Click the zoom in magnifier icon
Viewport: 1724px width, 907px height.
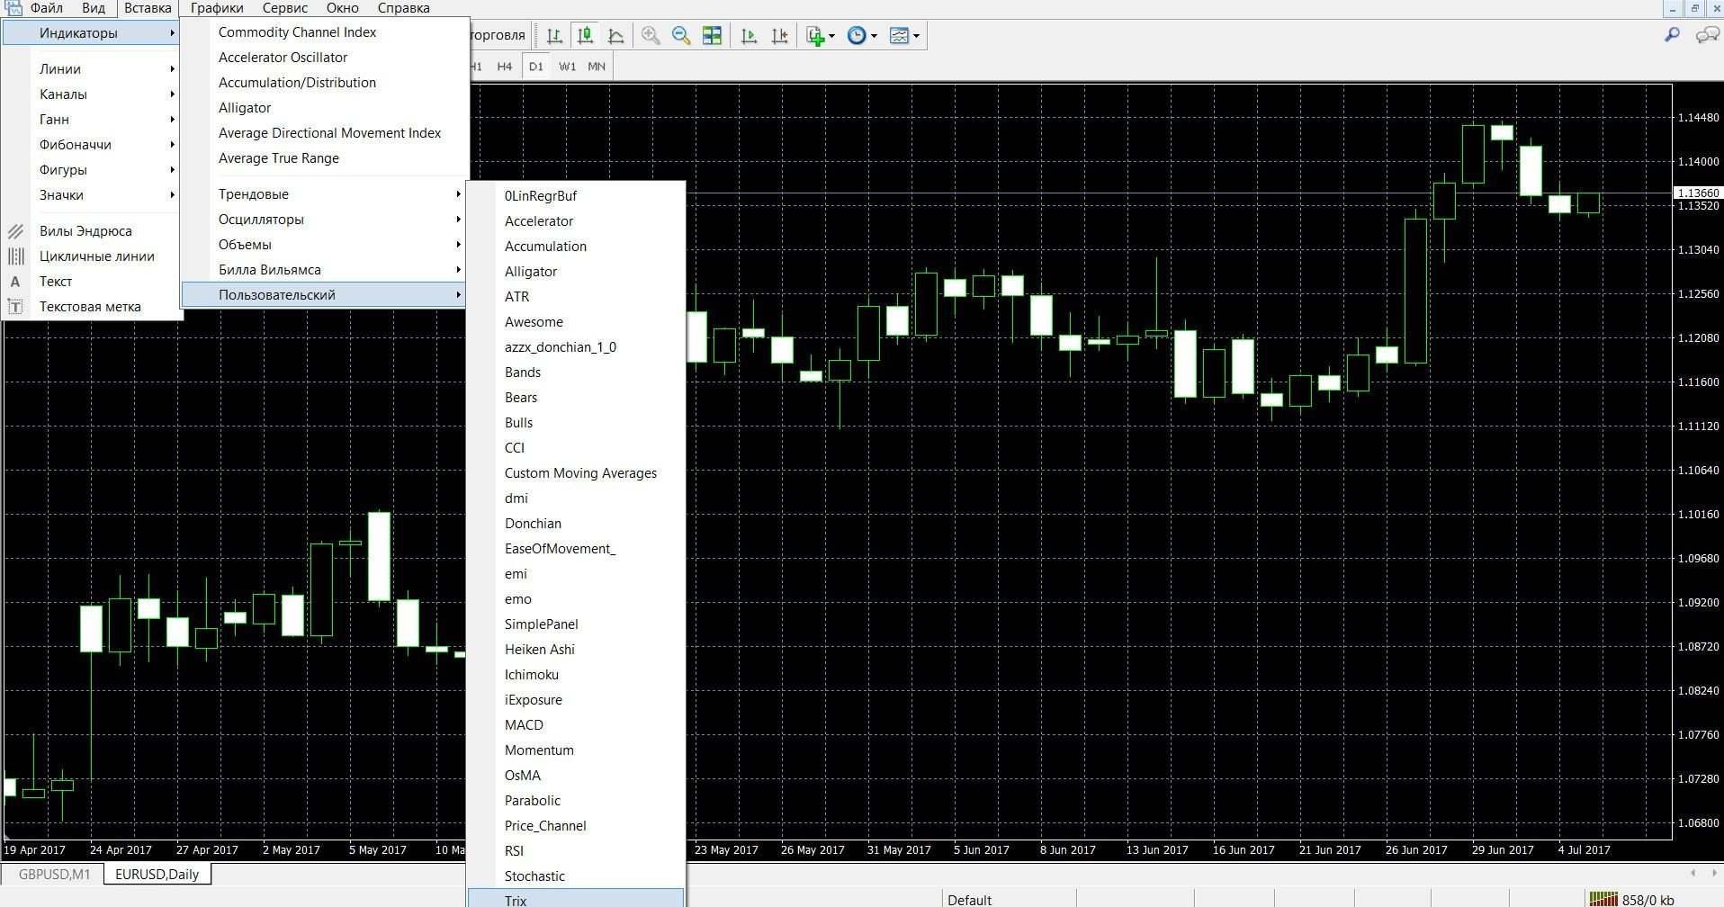click(651, 36)
